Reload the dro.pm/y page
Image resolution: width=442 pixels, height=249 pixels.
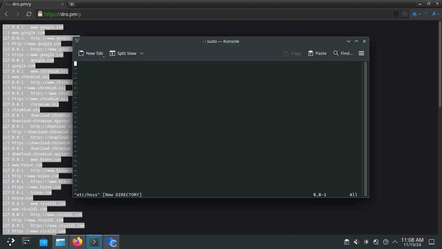coord(29,14)
